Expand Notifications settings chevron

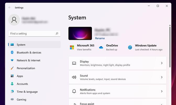pos(162,91)
